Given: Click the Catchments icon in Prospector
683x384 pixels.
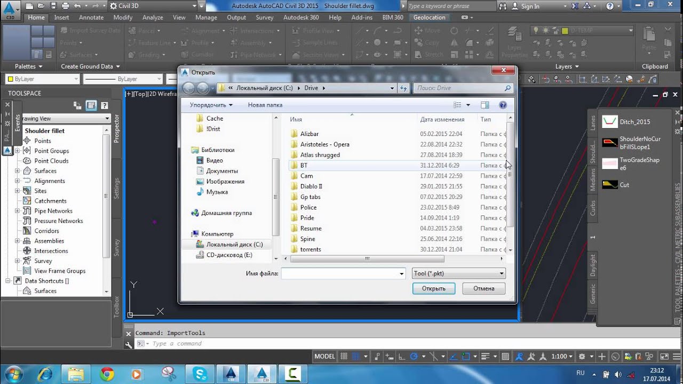Looking at the screenshot, I should click(27, 201).
